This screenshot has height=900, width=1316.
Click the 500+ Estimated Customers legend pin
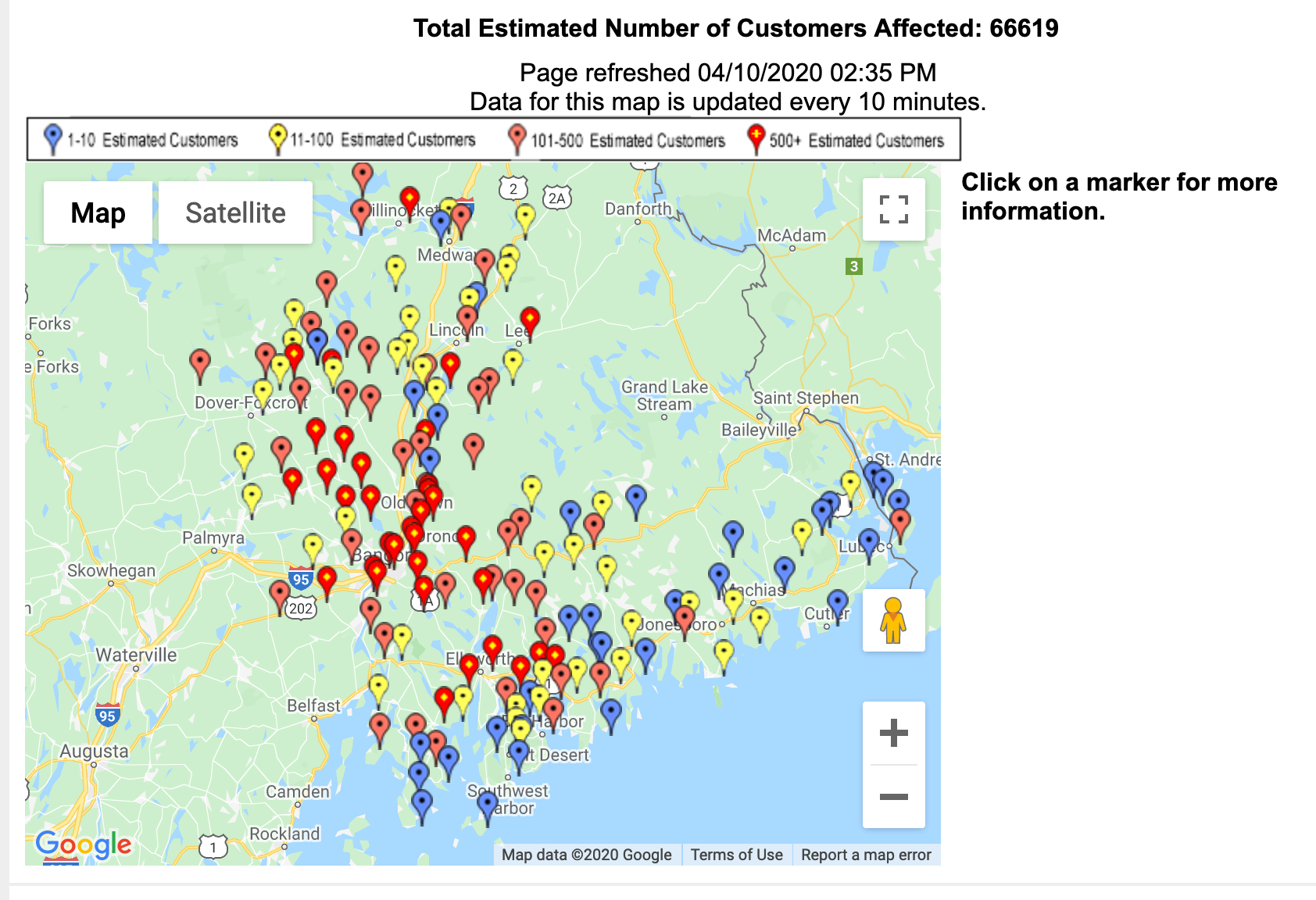pyautogui.click(x=756, y=140)
